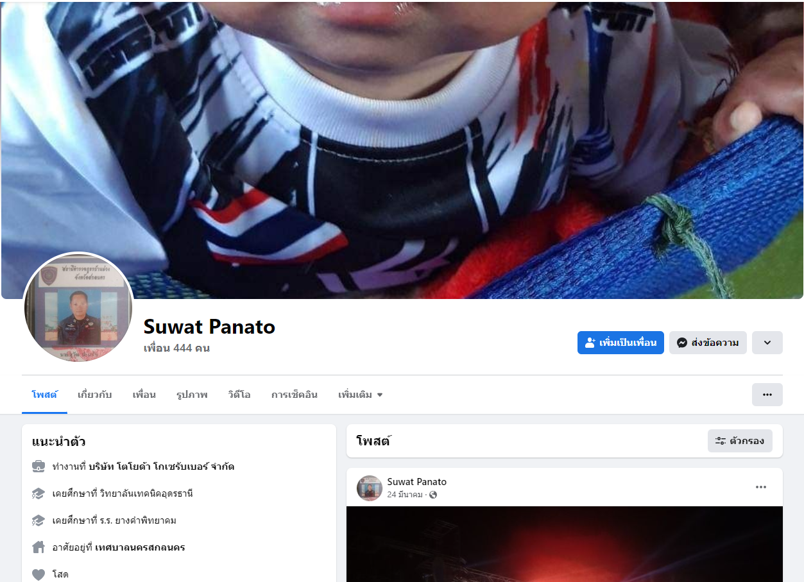The height and width of the screenshot is (582, 804).
Task: Expand the เพิ่มเติม tab dropdown
Action: click(x=361, y=395)
